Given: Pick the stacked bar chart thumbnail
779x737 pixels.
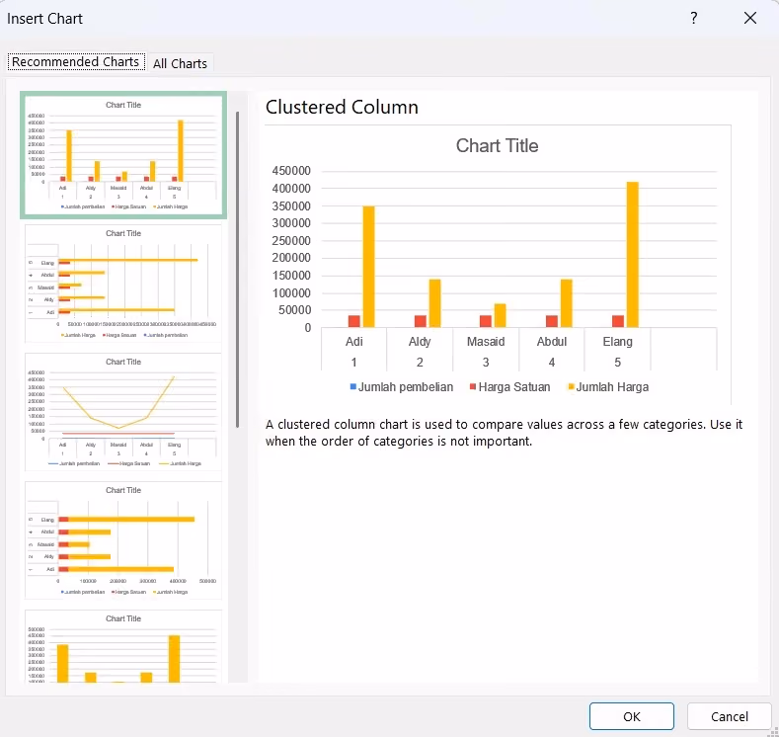Looking at the screenshot, I should coord(123,540).
